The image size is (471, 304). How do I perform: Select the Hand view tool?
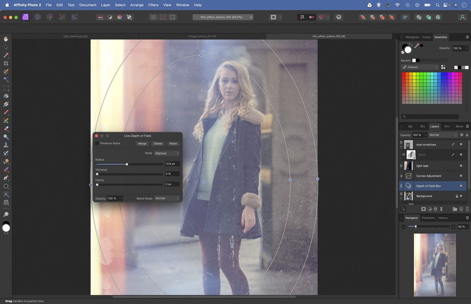pos(6,39)
